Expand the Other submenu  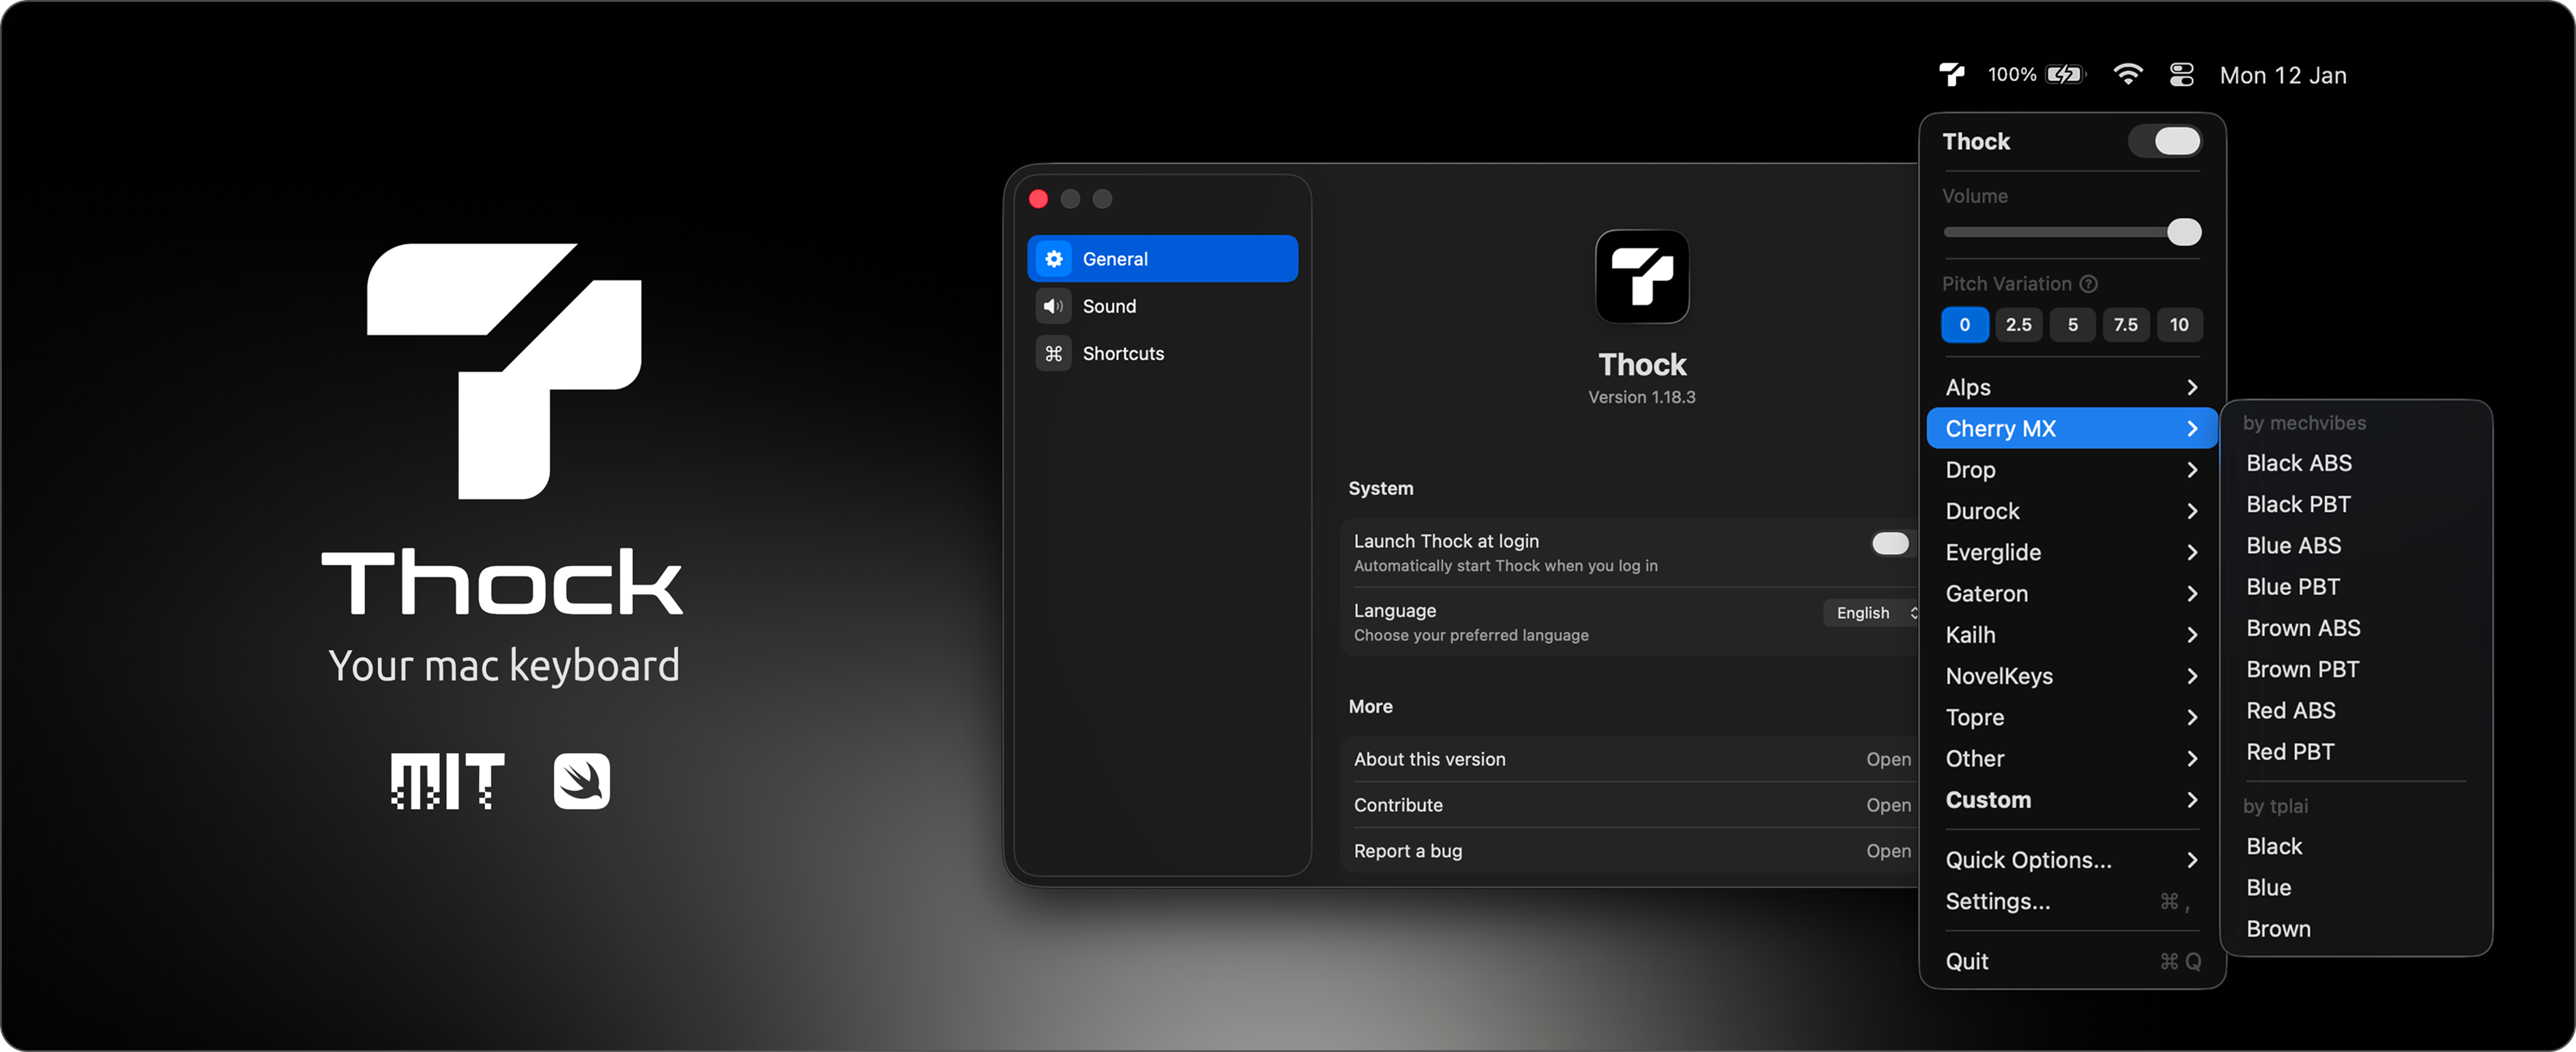point(2071,759)
